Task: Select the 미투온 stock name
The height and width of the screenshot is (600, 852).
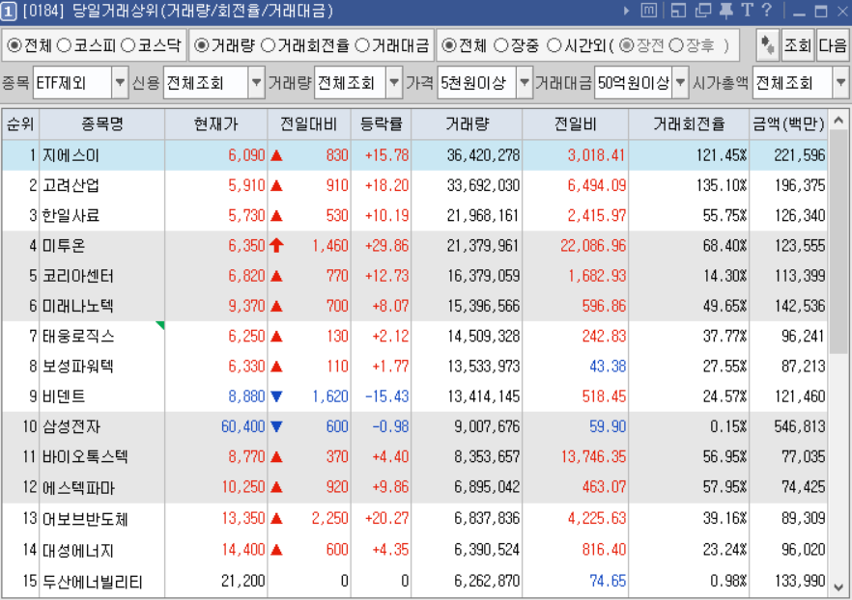Action: pos(64,246)
